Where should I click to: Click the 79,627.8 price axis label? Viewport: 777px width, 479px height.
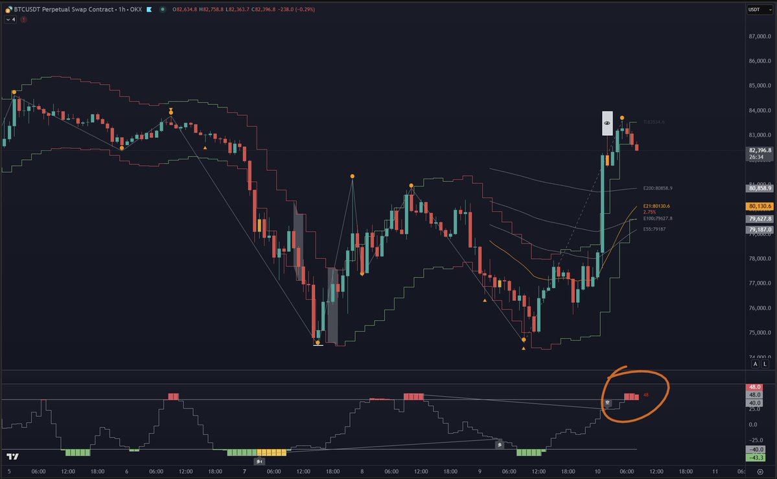pyautogui.click(x=760, y=219)
